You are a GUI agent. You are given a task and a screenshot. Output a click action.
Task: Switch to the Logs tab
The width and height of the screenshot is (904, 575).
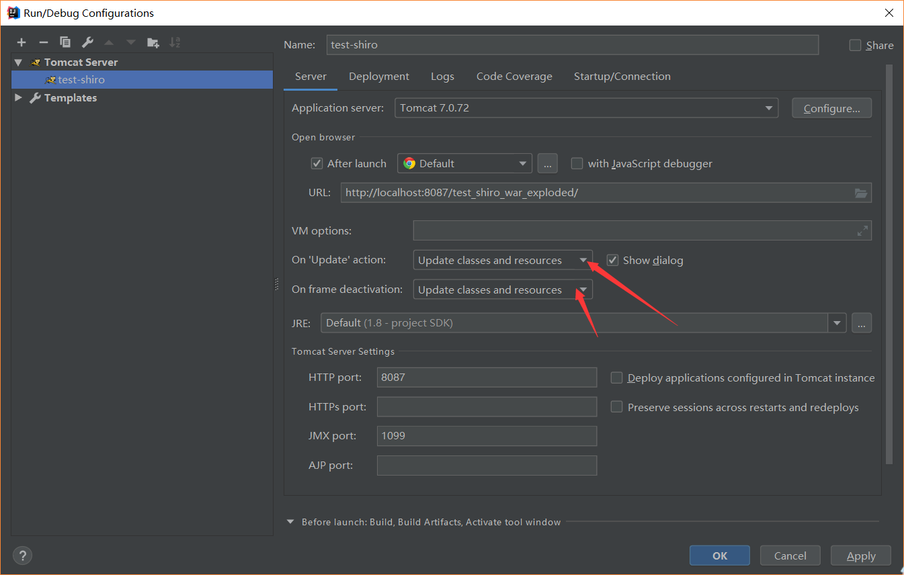[x=442, y=77]
